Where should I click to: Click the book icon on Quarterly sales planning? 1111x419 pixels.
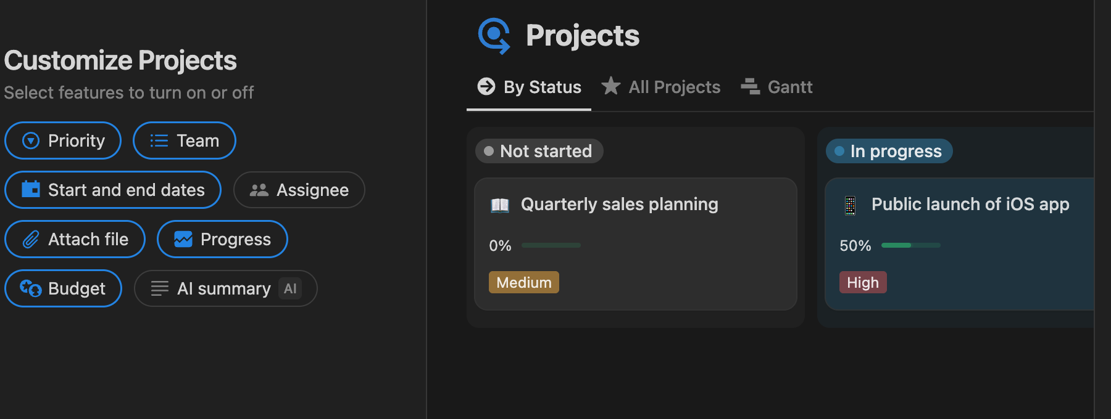pos(499,205)
